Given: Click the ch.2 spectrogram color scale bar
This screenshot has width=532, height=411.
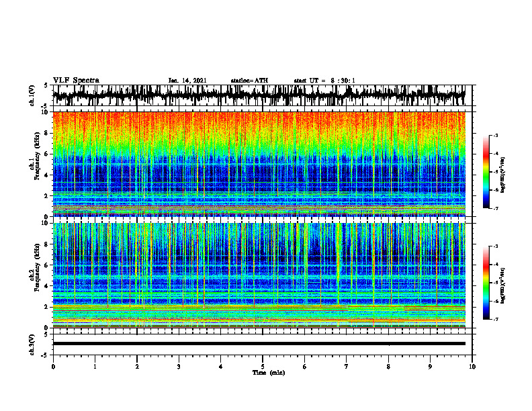Looking at the screenshot, I should coord(486,283).
